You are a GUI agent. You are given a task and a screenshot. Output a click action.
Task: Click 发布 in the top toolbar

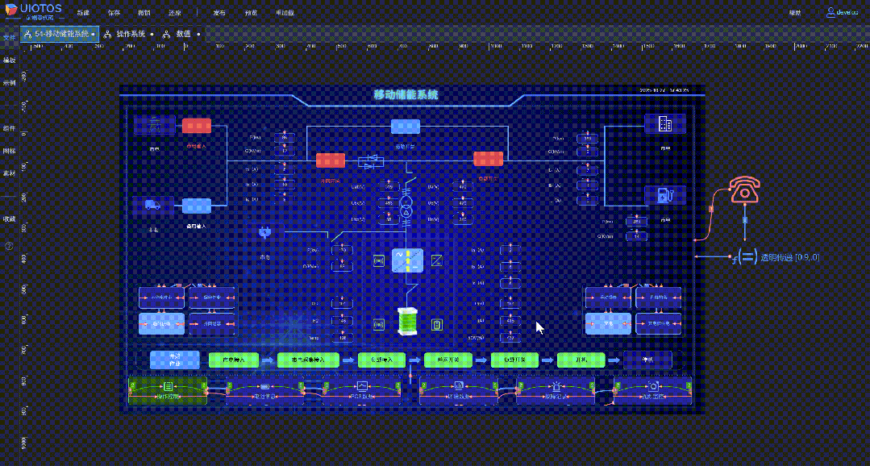[x=219, y=12]
